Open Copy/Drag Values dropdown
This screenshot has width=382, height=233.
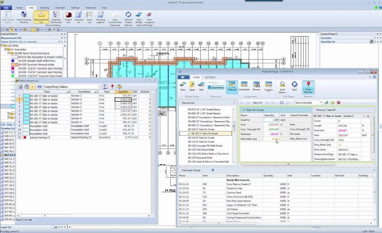[99, 87]
